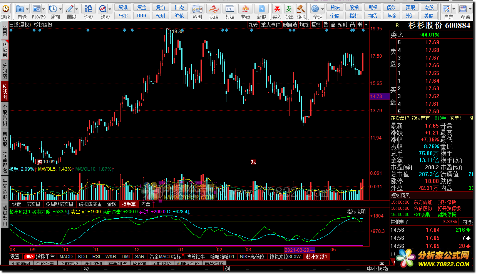
Task: Toggle the 均线 moving average display
Action: (x=304, y=25)
